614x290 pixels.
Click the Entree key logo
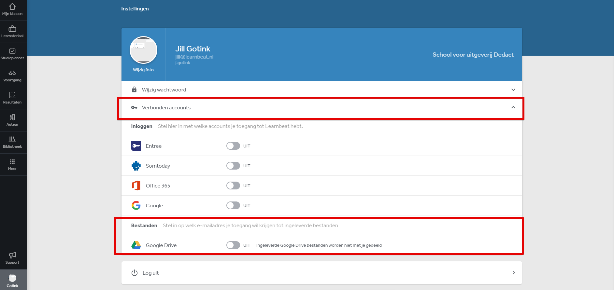tap(136, 146)
